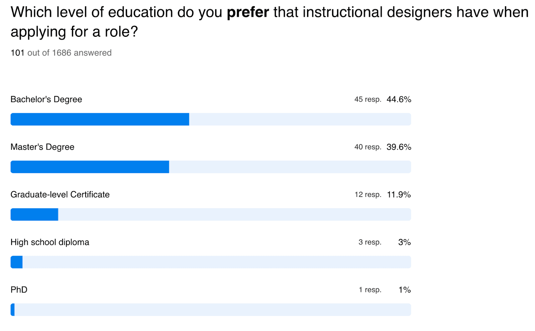535x331 pixels.
Task: Select the 44.6% percentage value
Action: (x=399, y=99)
